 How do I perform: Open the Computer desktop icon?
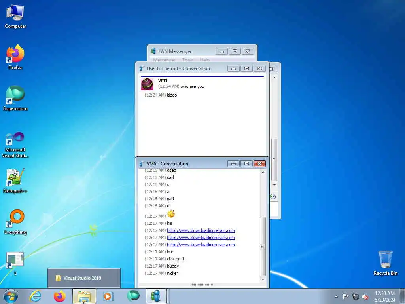pos(15,16)
